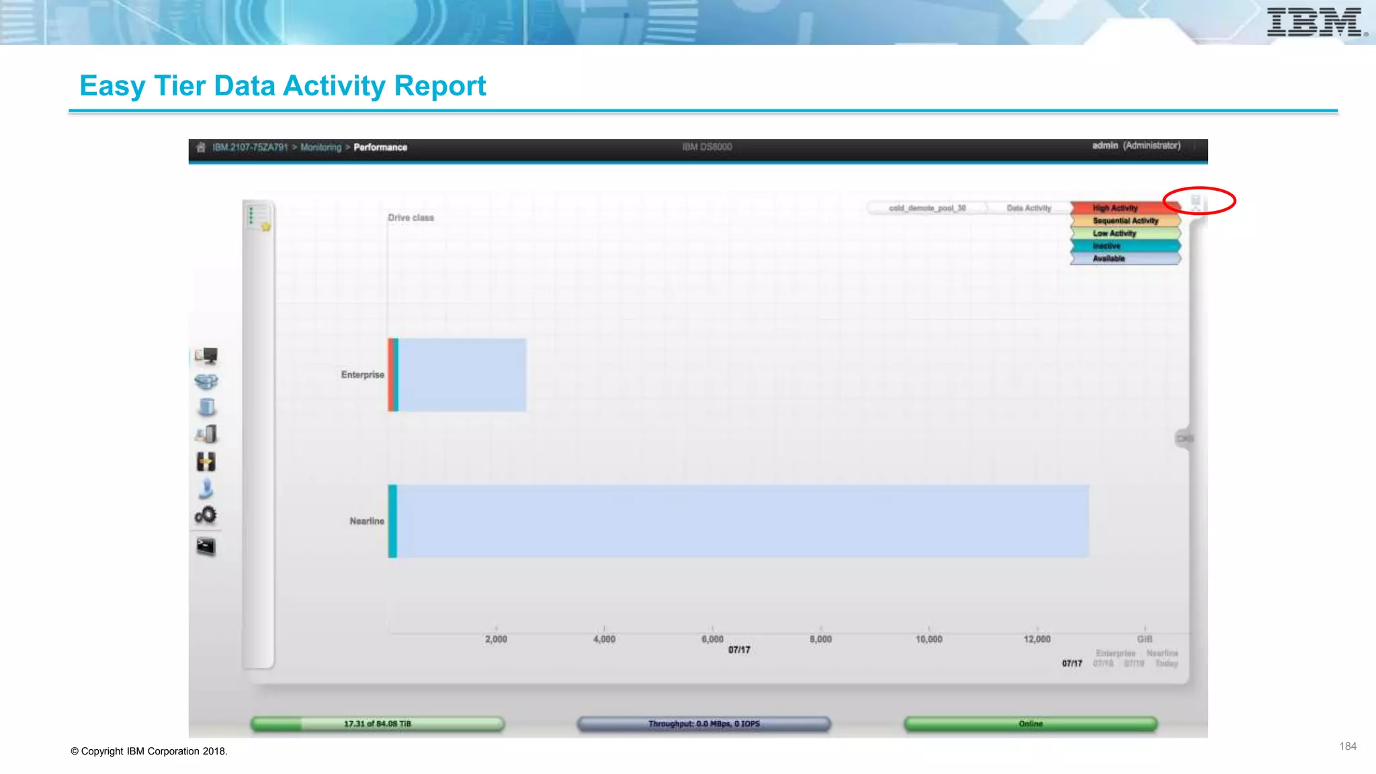Click the 17.31 of 84.08 TiB capacity bar
The height and width of the screenshot is (774, 1376).
click(378, 724)
